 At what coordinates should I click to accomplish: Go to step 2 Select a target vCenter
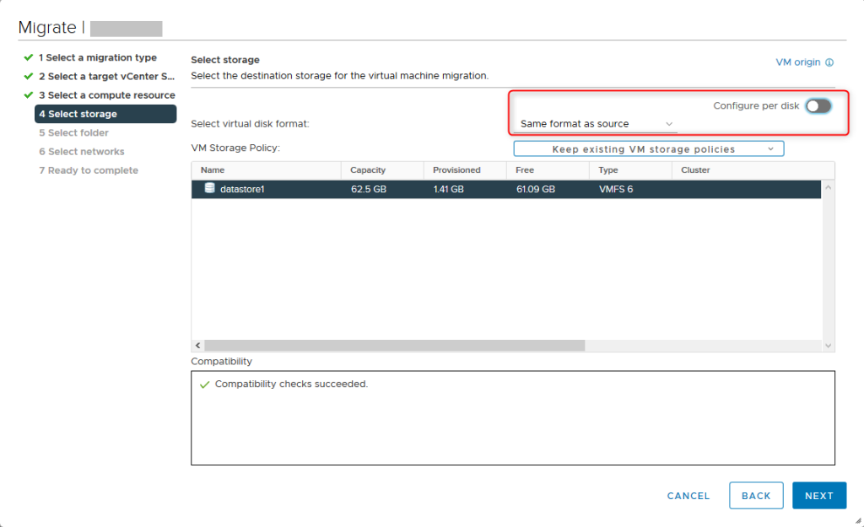tap(106, 76)
